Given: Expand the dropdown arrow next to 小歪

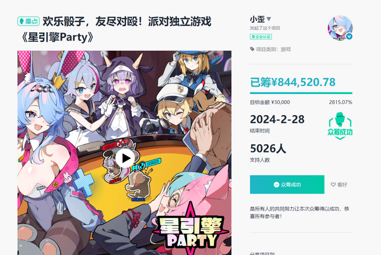Looking at the screenshot, I should (268, 19).
